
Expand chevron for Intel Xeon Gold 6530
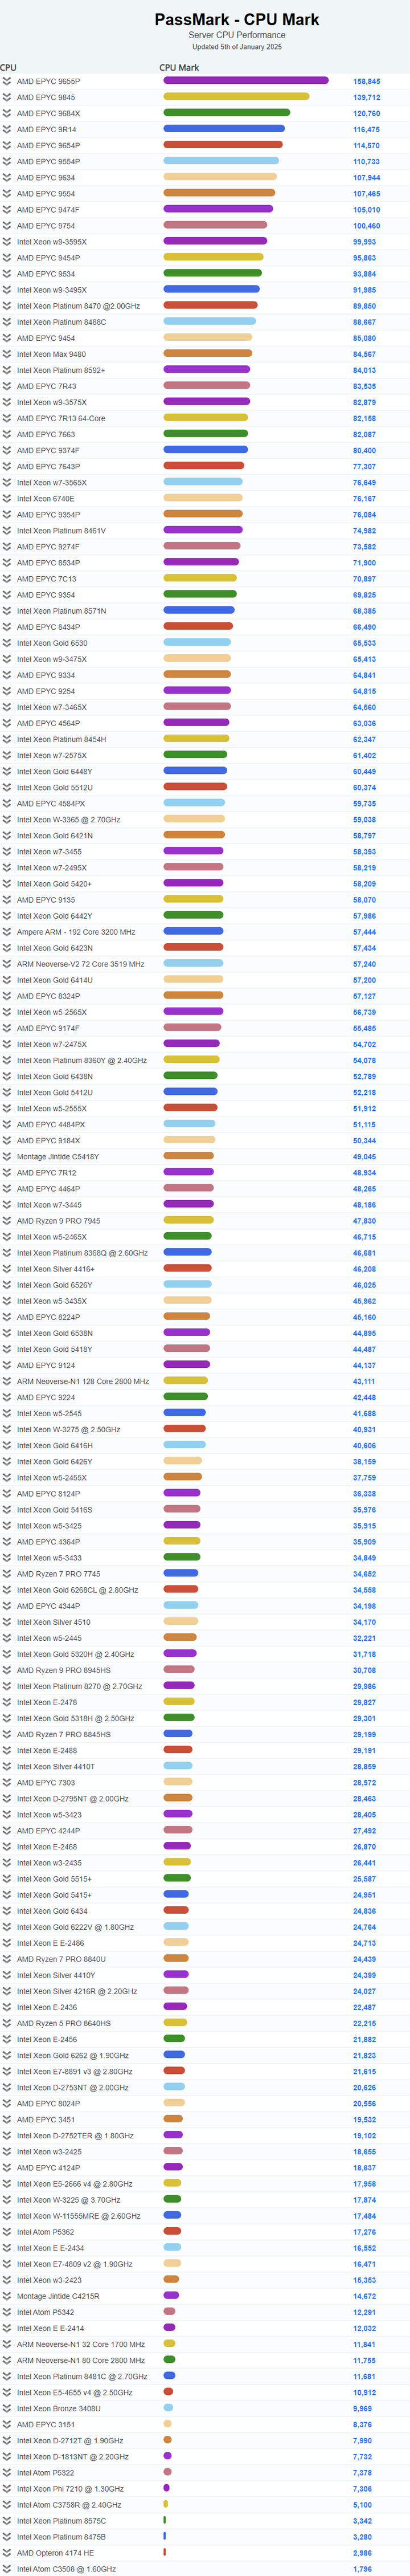tap(7, 643)
